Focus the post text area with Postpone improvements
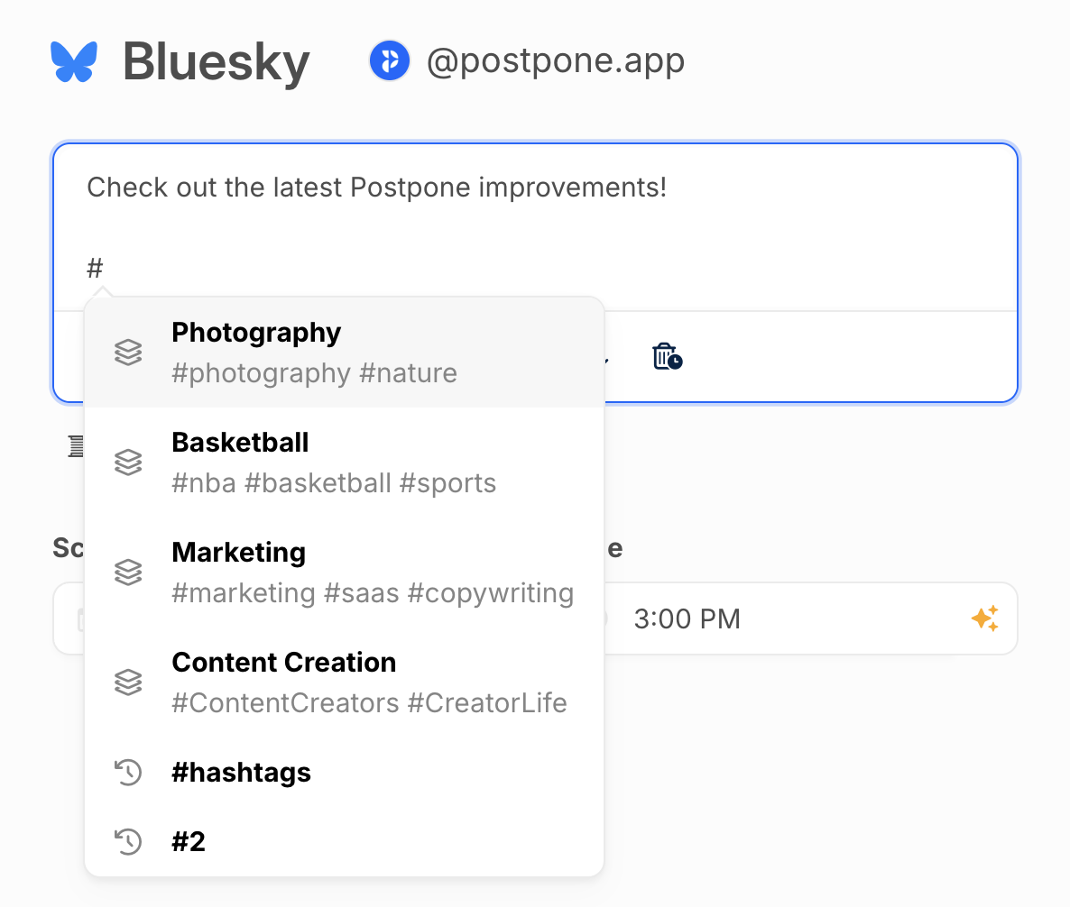 coord(535,227)
